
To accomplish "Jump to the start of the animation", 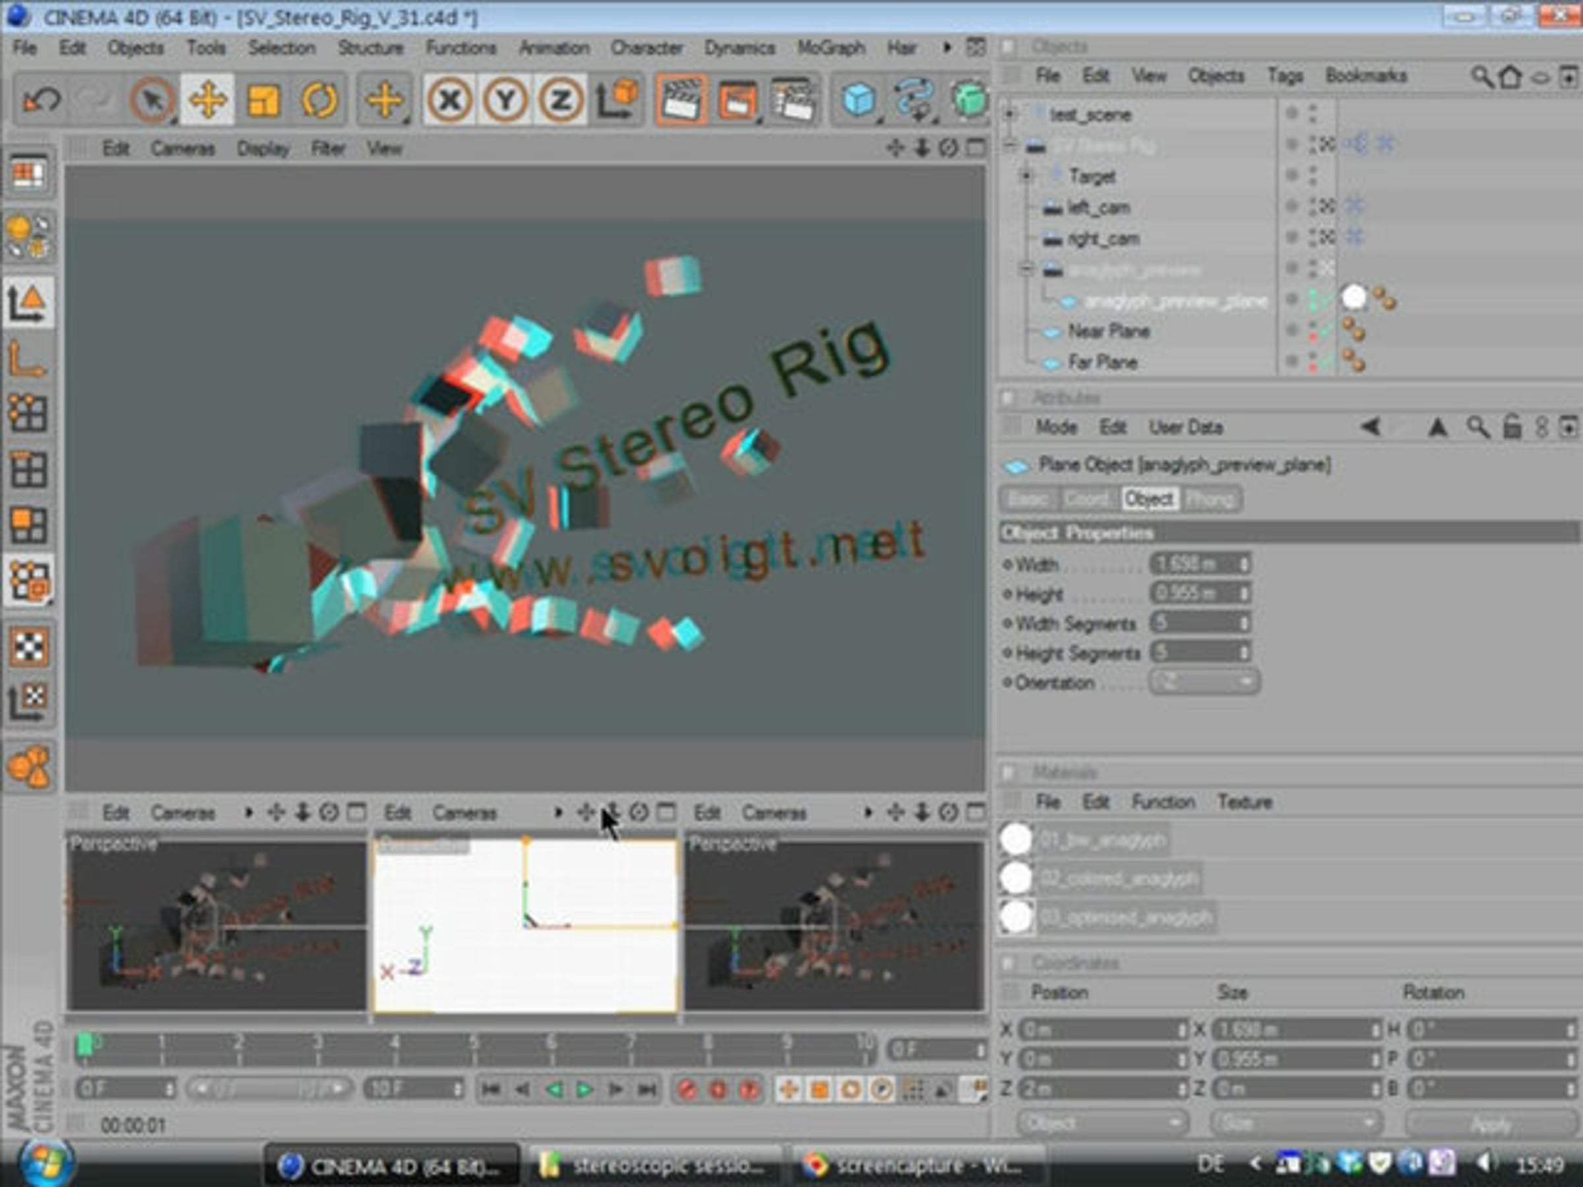I will click(x=491, y=1089).
